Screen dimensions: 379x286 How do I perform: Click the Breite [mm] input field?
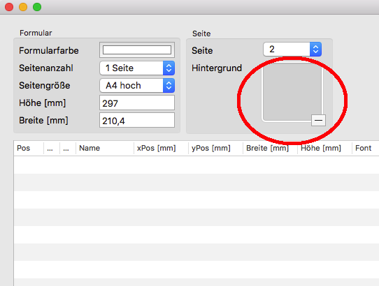point(137,121)
